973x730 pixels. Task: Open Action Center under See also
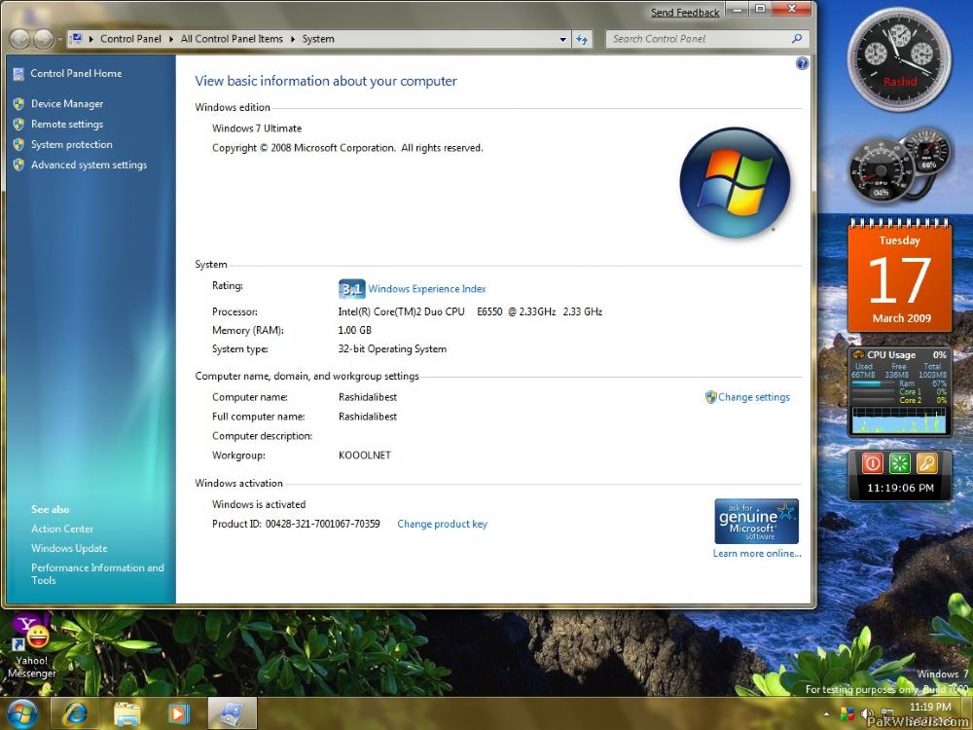[62, 529]
